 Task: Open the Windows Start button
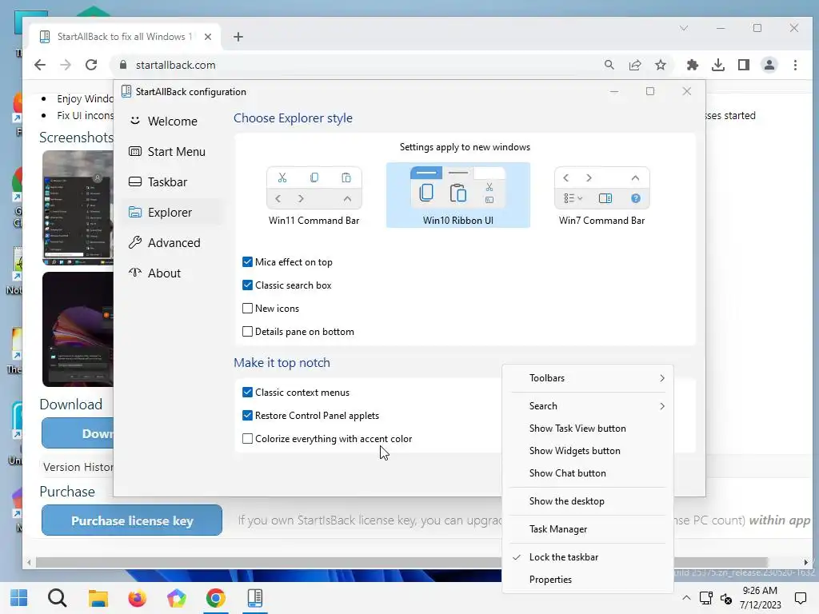coord(19,598)
